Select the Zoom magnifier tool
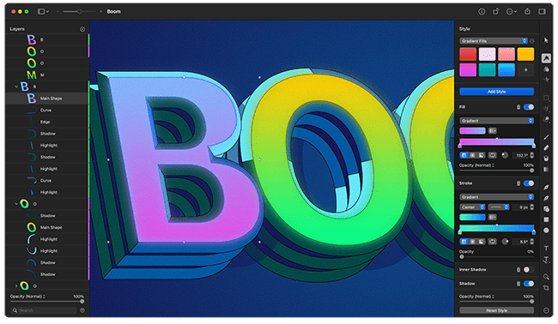The image size is (558, 324). pyautogui.click(x=546, y=277)
